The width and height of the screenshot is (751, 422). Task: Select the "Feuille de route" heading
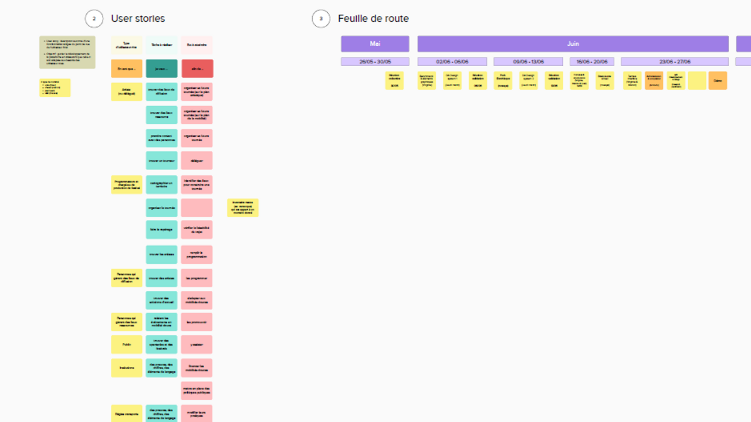373,19
